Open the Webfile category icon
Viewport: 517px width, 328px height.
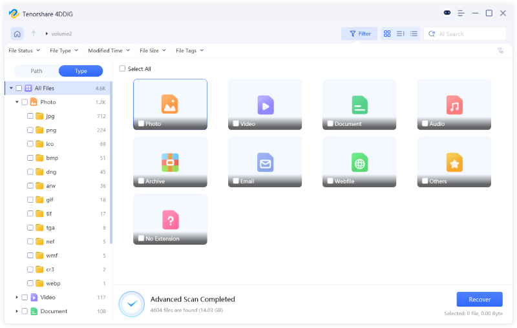pos(359,162)
